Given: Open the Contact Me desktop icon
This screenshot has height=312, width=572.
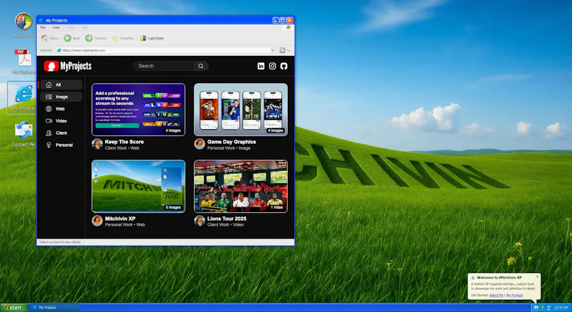Looking at the screenshot, I should [24, 134].
